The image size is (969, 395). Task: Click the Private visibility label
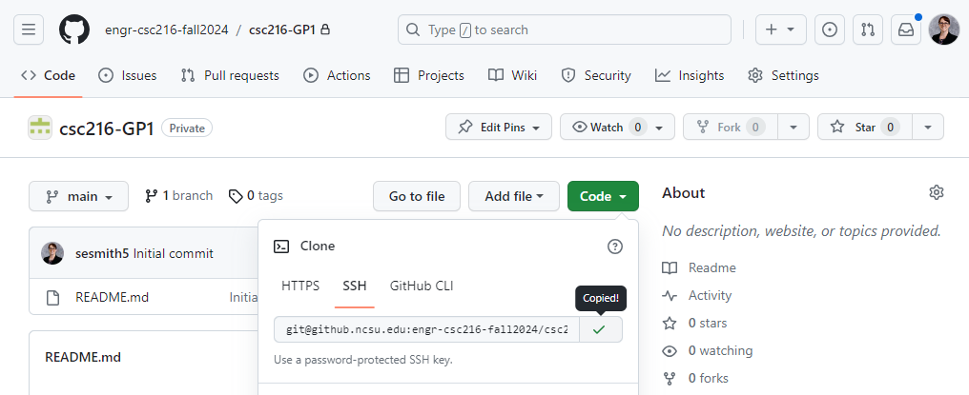point(187,128)
